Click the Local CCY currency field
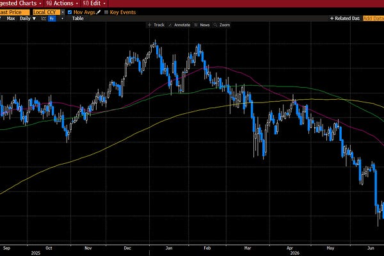 point(47,12)
